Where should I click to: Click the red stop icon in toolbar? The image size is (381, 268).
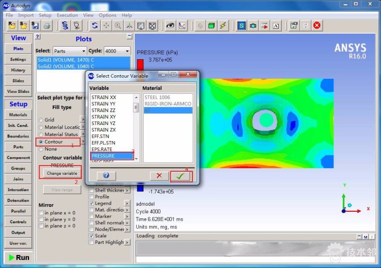[317, 26]
